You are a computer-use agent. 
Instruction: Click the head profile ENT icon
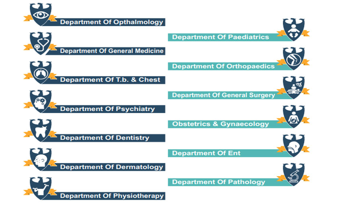pyautogui.click(x=294, y=146)
